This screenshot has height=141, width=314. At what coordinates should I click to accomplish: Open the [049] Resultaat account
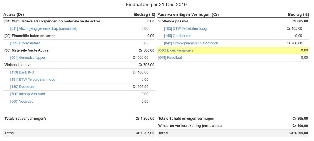[170, 58]
